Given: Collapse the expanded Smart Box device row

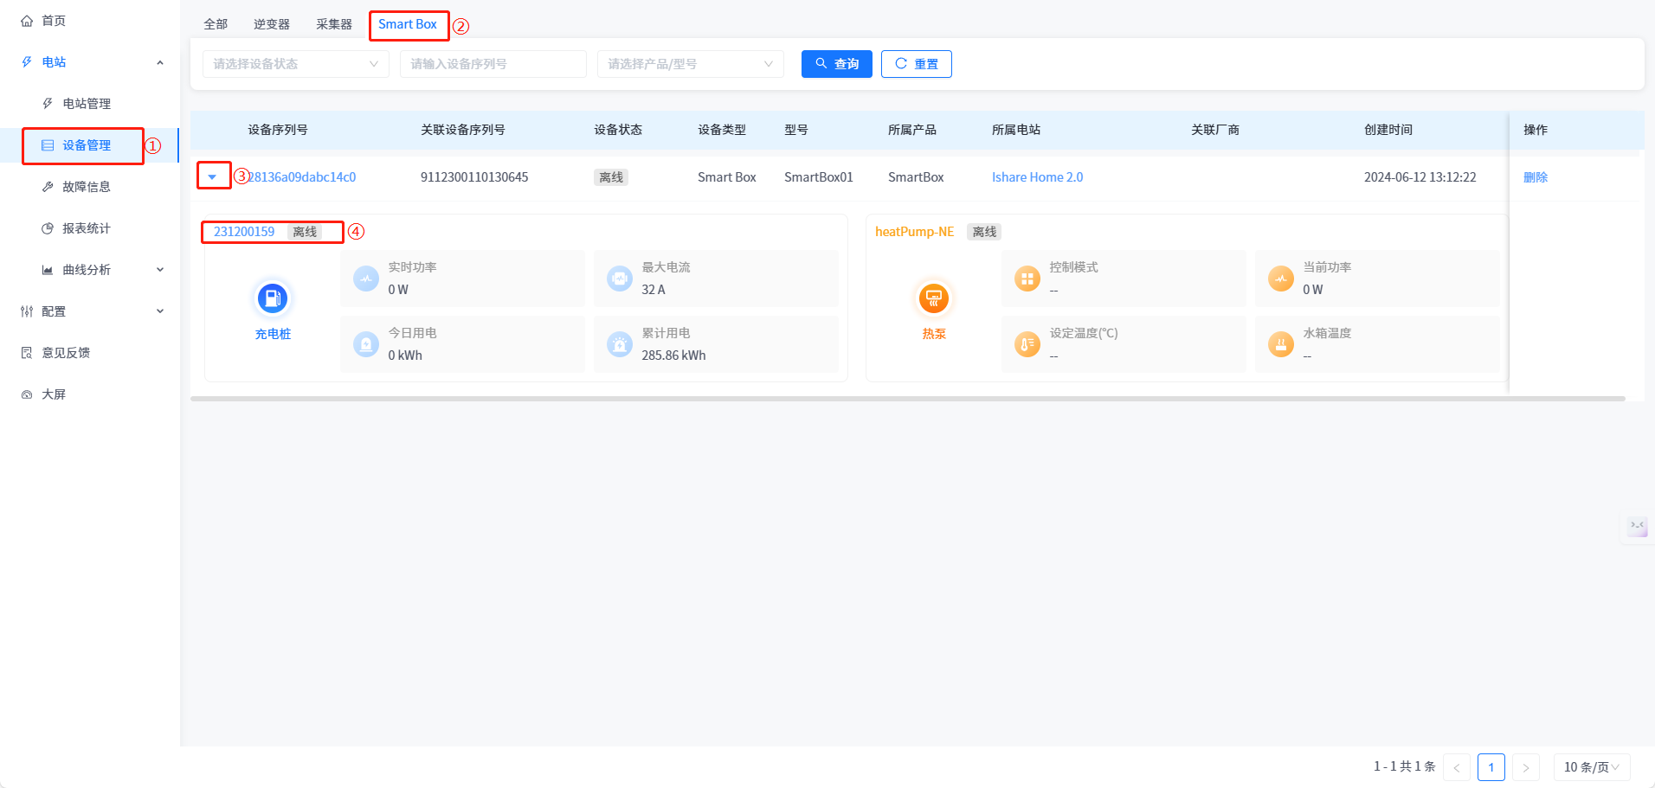Looking at the screenshot, I should [212, 176].
